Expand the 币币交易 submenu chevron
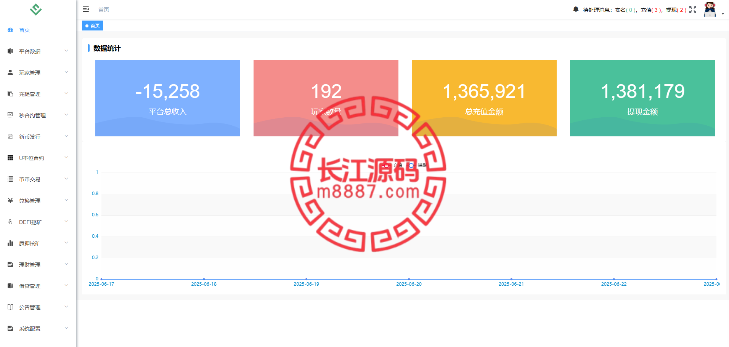The height and width of the screenshot is (347, 729). pyautogui.click(x=66, y=179)
